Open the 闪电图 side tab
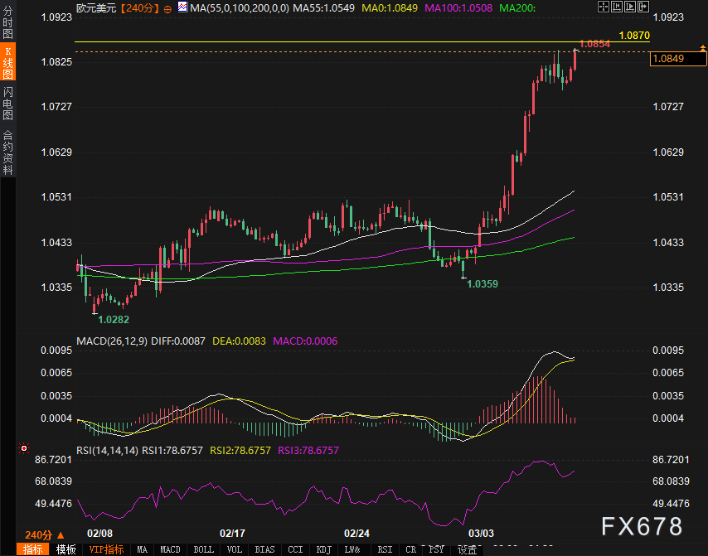Screen dimensions: 708x556 tap(7, 104)
